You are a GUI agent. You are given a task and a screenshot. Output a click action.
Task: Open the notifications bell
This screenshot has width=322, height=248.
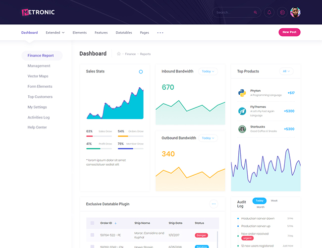tap(269, 12)
